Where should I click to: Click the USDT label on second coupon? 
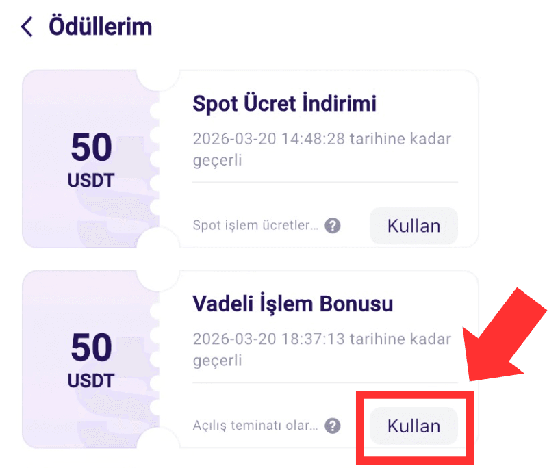pos(91,380)
